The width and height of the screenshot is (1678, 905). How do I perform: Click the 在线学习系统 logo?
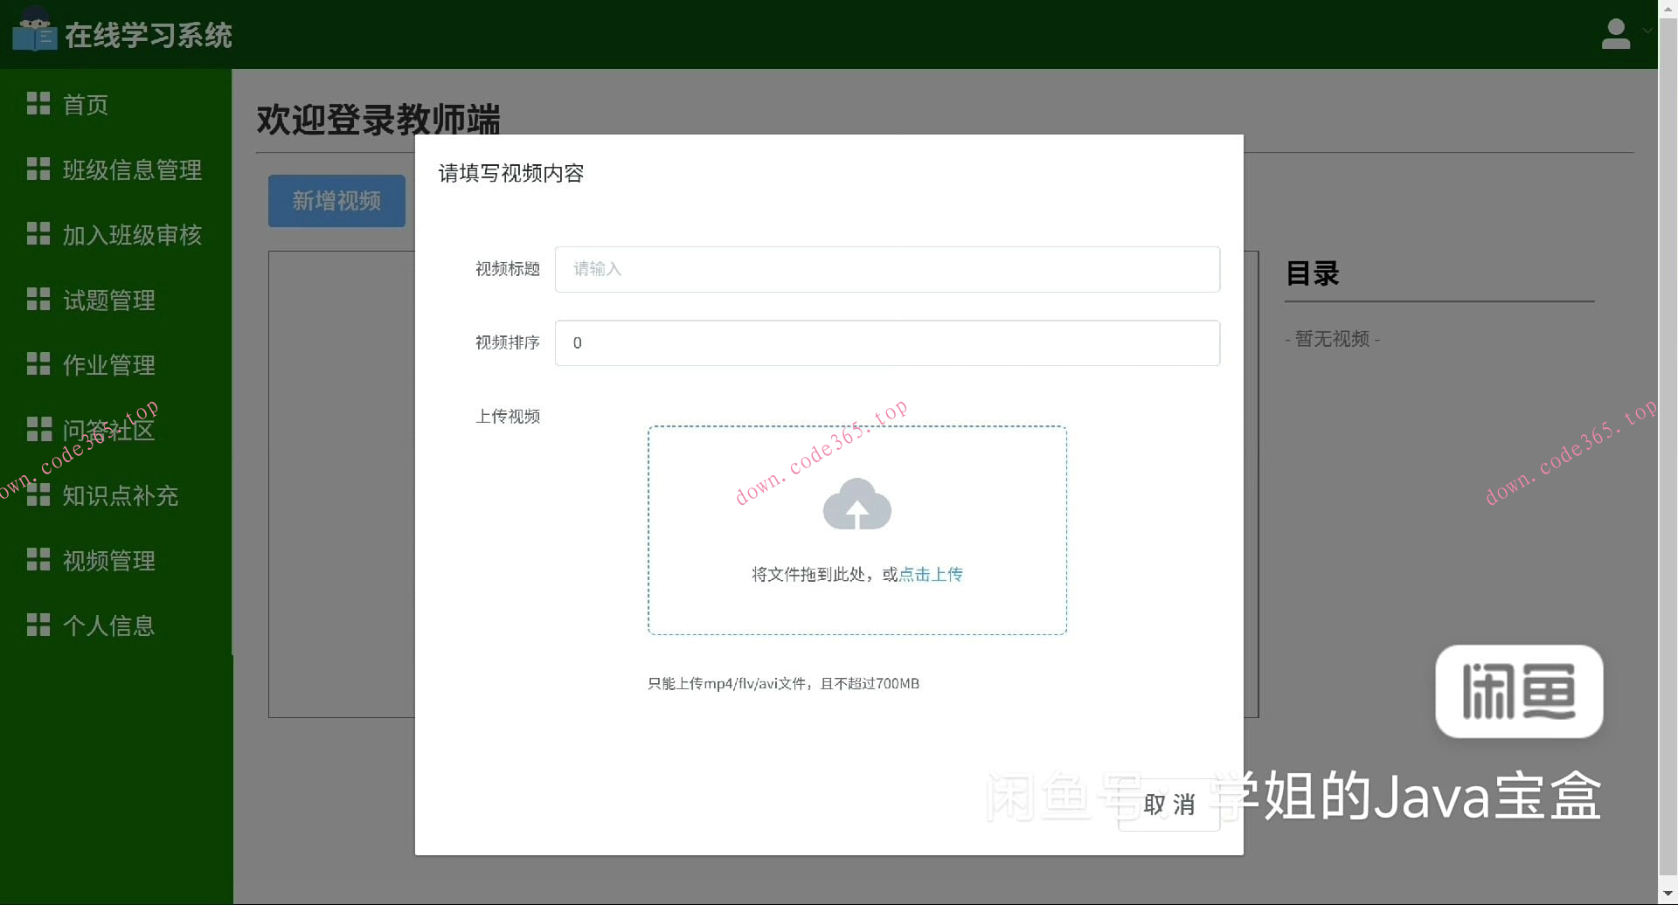121,35
